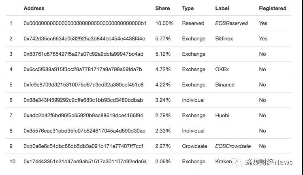Open address 0x88e343f4599292c2… in row 6
Image resolution: width=303 pixels, height=175 pixels.
pyautogui.click(x=83, y=100)
